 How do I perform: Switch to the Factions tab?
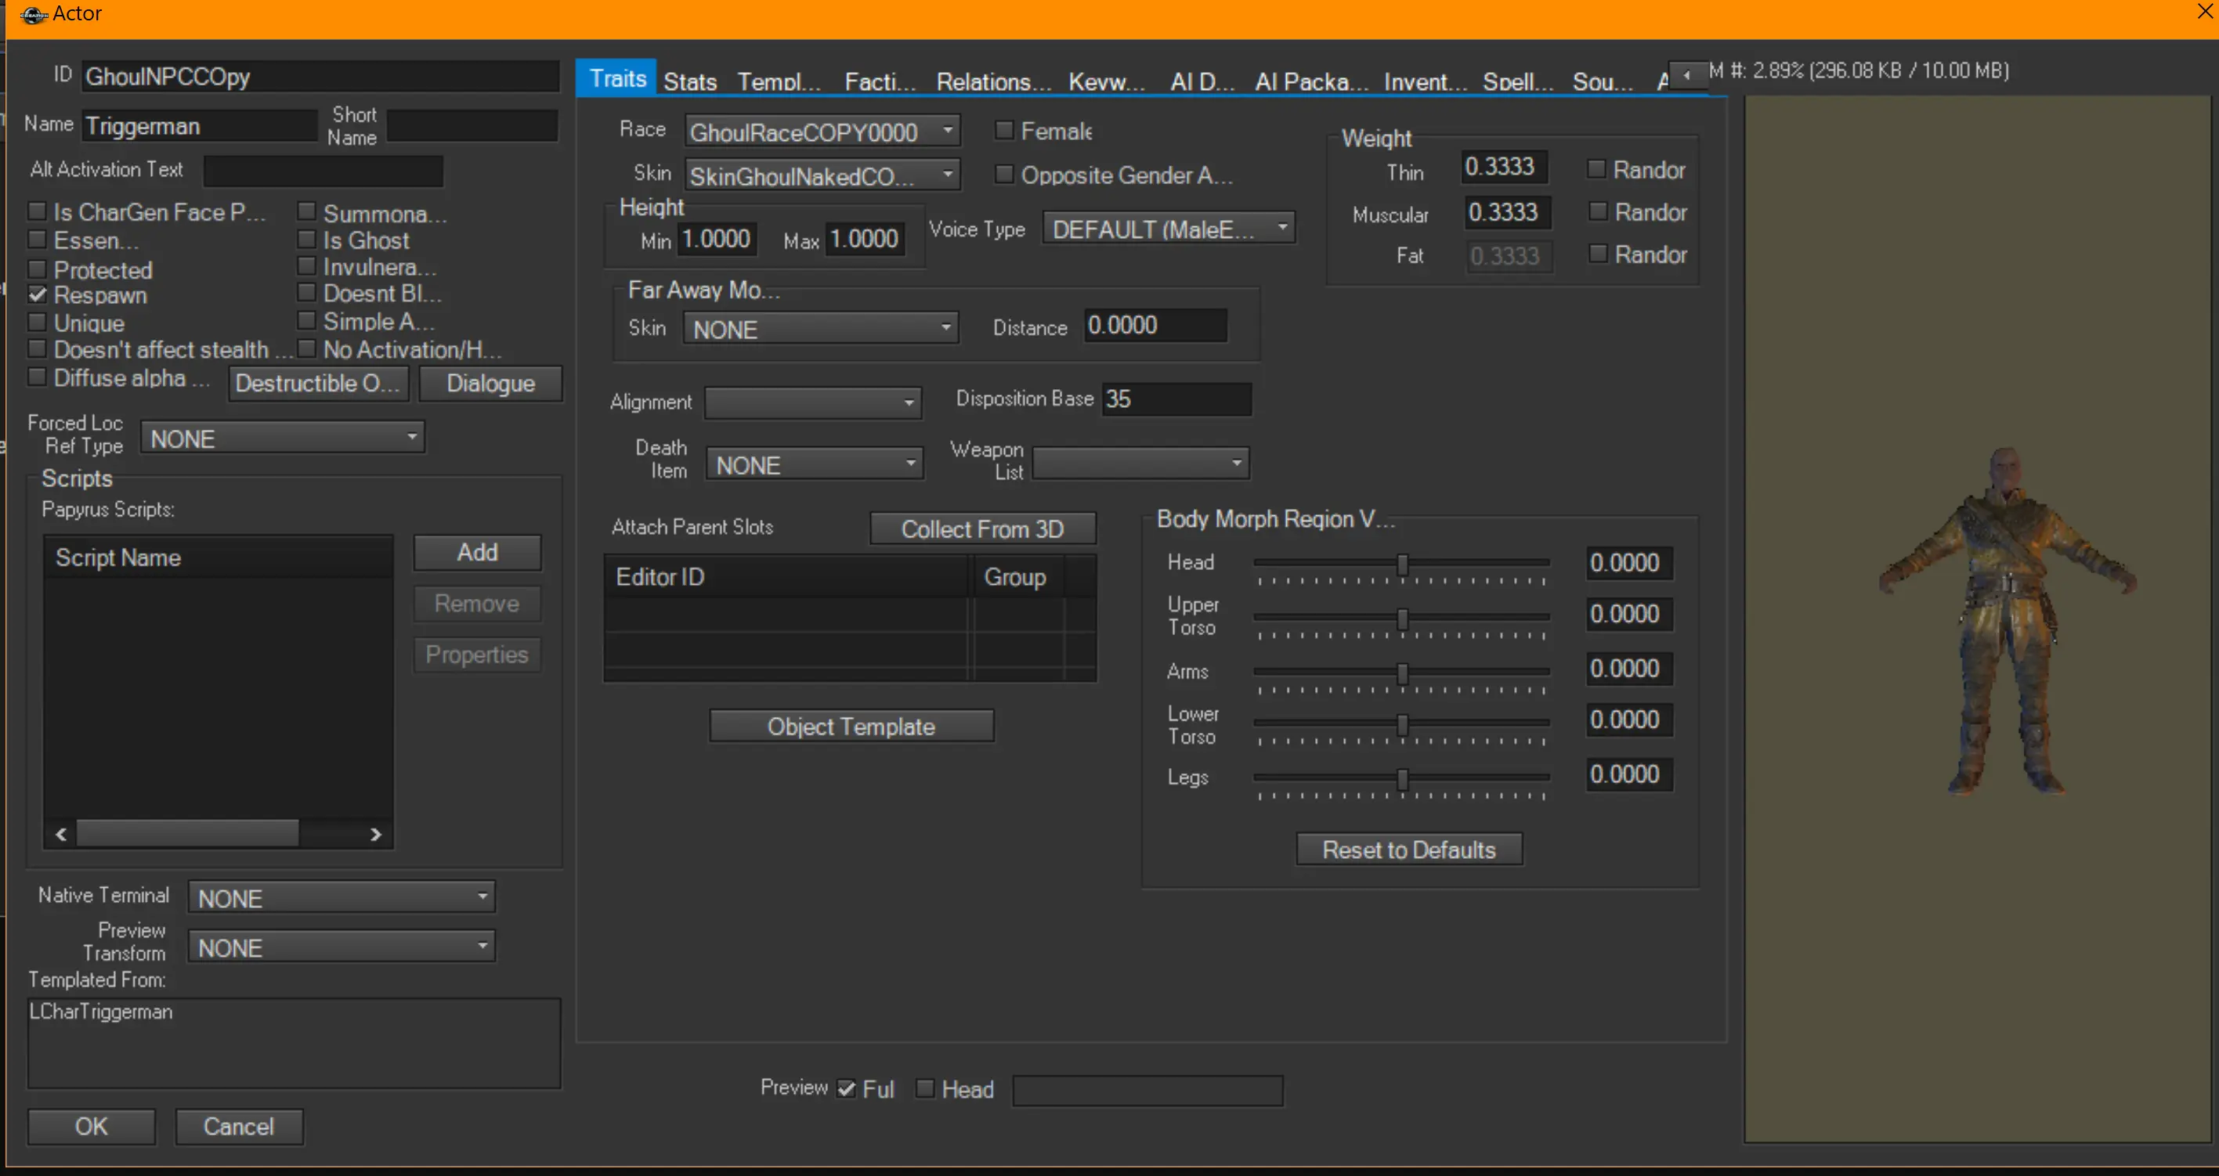(x=880, y=81)
